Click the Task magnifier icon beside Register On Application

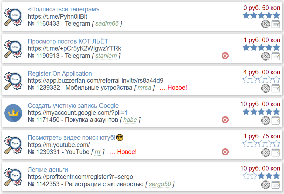(x=13, y=81)
